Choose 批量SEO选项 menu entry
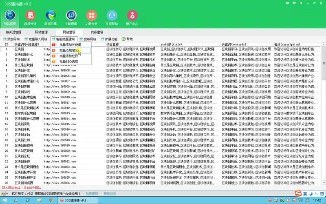This screenshot has width=326, height=204. pyautogui.click(x=70, y=62)
